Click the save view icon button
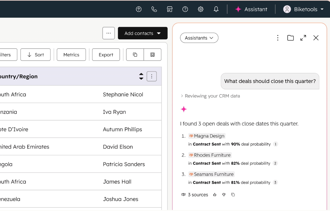330x211 pixels. coord(153,55)
